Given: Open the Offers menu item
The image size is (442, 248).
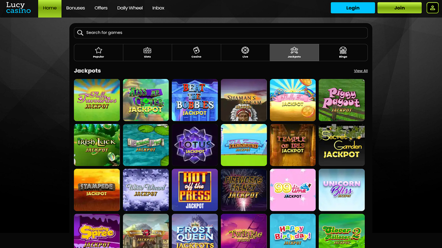Looking at the screenshot, I should point(101,8).
